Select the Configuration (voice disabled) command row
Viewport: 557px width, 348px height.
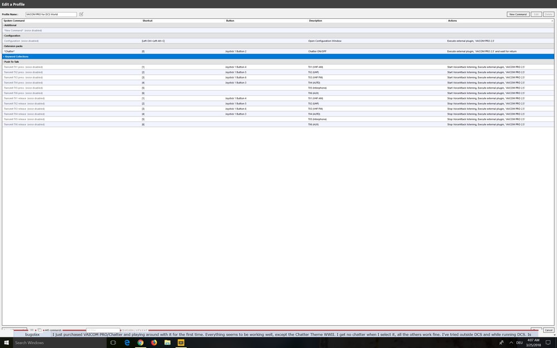click(278, 41)
